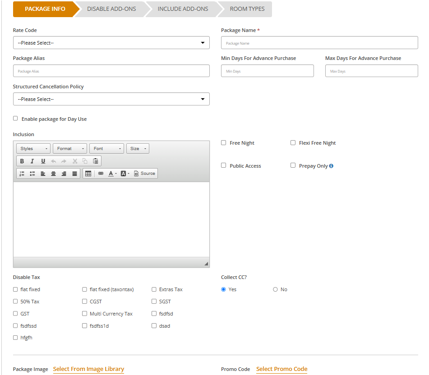Insert a numbered list in the editor
Screen dimensions: 429x375
(x=22, y=174)
